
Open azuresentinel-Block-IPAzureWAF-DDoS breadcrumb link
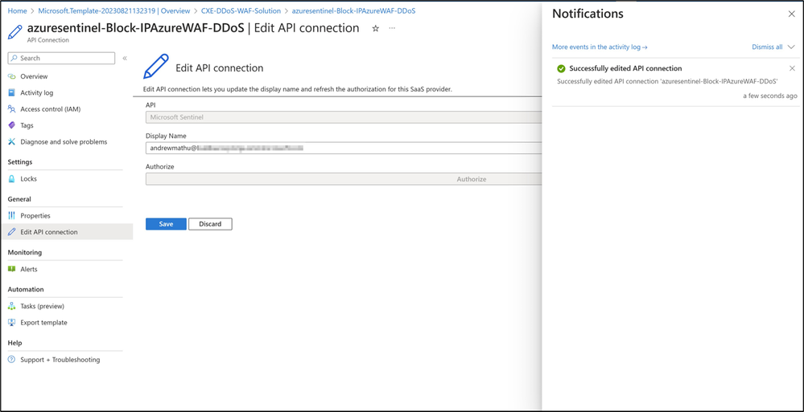tap(354, 10)
